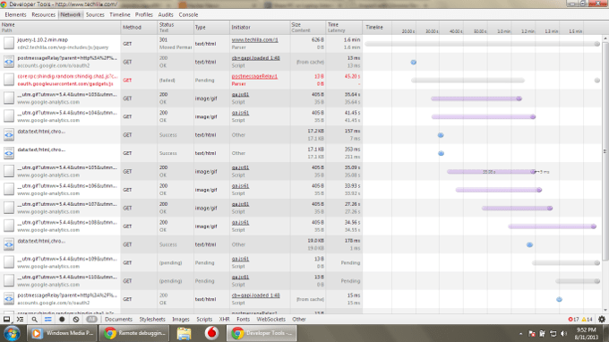
Task: Toggle the record network log button
Action: [62, 319]
